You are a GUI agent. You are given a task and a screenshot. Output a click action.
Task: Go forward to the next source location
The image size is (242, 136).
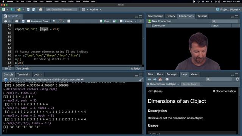point(9,21)
